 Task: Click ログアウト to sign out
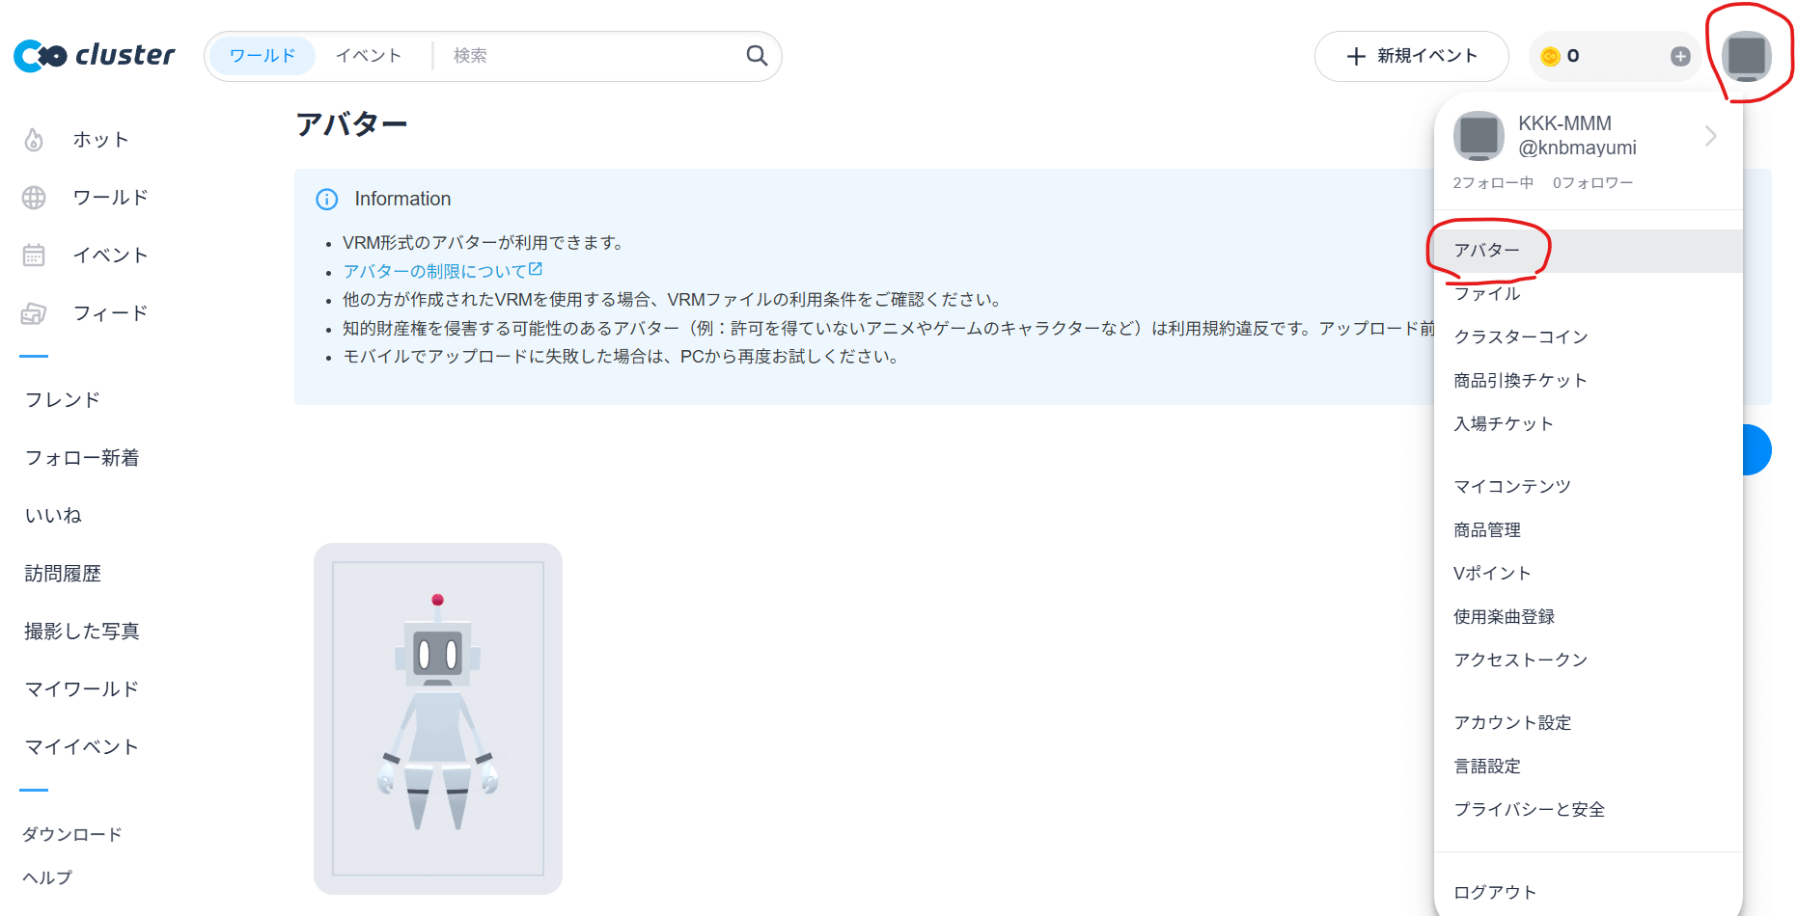pyautogui.click(x=1495, y=893)
